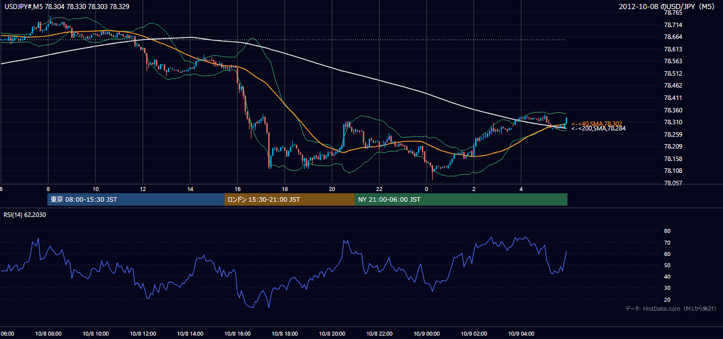This screenshot has width=723, height=339.
Task: Click the RSI 30 level label
Action: [x=668, y=288]
